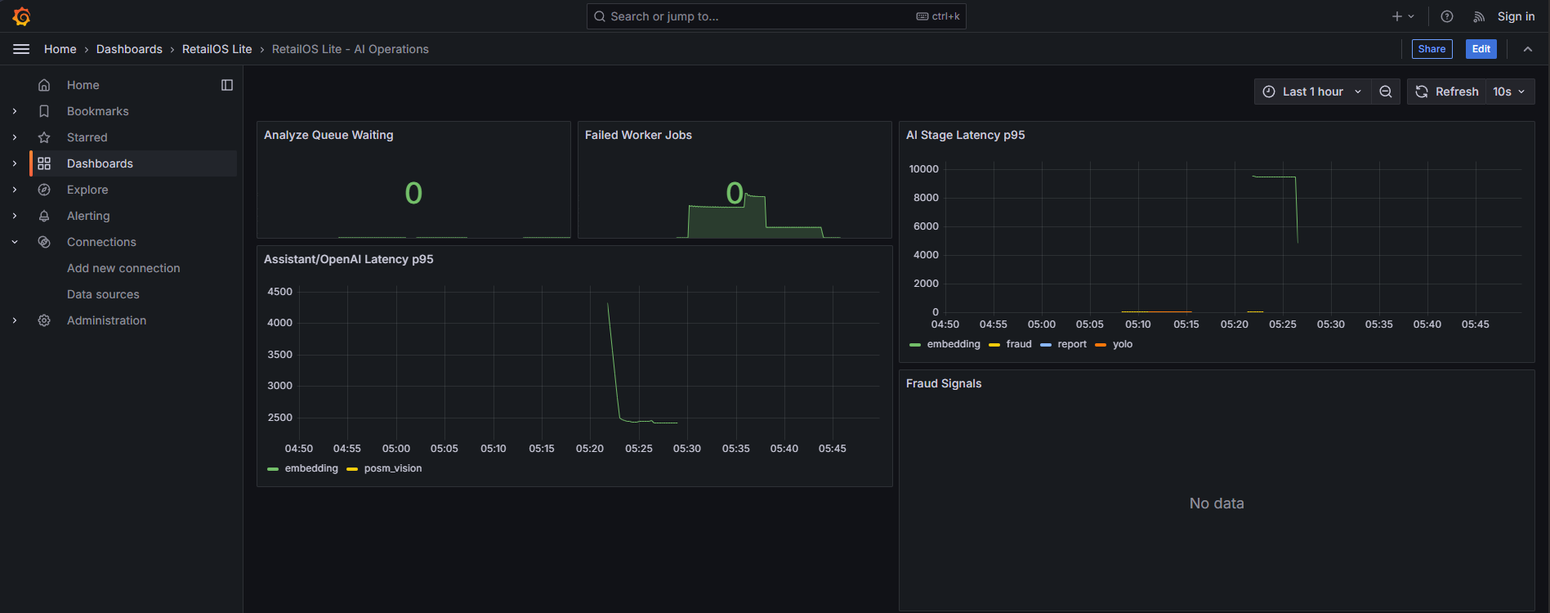The image size is (1550, 613).
Task: Undock the sidebar menu panel icon
Action: (227, 85)
